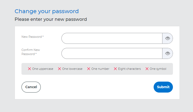193x112 pixels.
Task: Click the New Password field label
Action: [x=32, y=37]
